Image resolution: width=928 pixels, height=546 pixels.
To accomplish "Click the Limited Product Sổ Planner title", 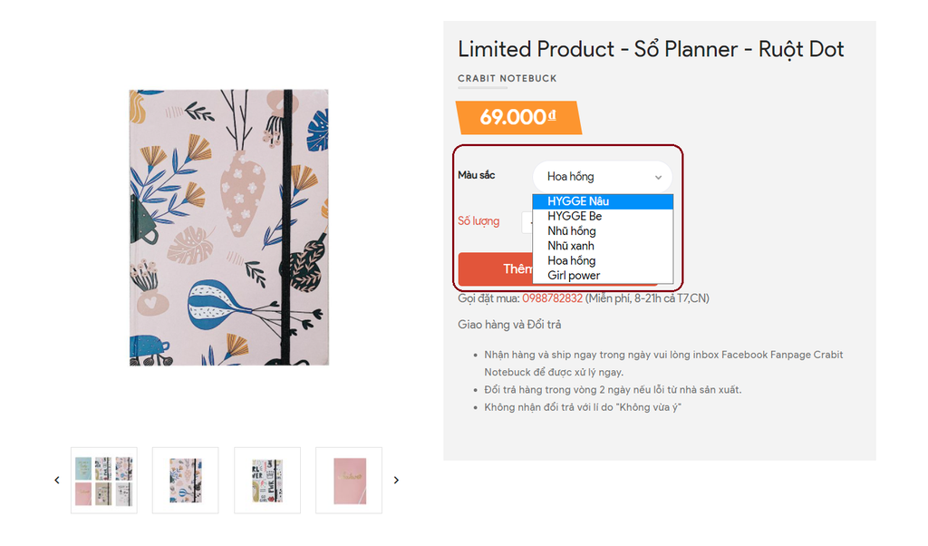I will 651,49.
